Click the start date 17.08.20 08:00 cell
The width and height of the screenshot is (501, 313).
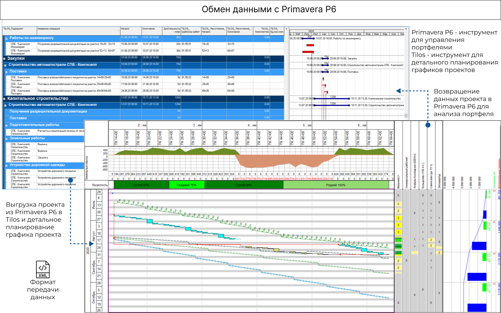pos(131,85)
